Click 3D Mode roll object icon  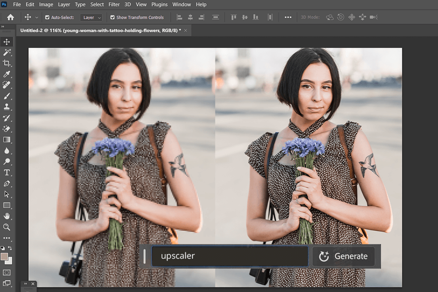tap(340, 17)
